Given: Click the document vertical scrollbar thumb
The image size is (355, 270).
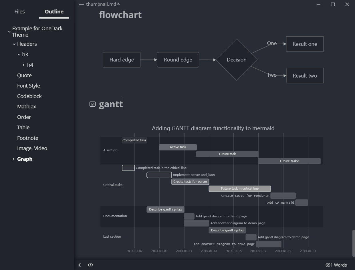Looking at the screenshot, I should pos(353,243).
